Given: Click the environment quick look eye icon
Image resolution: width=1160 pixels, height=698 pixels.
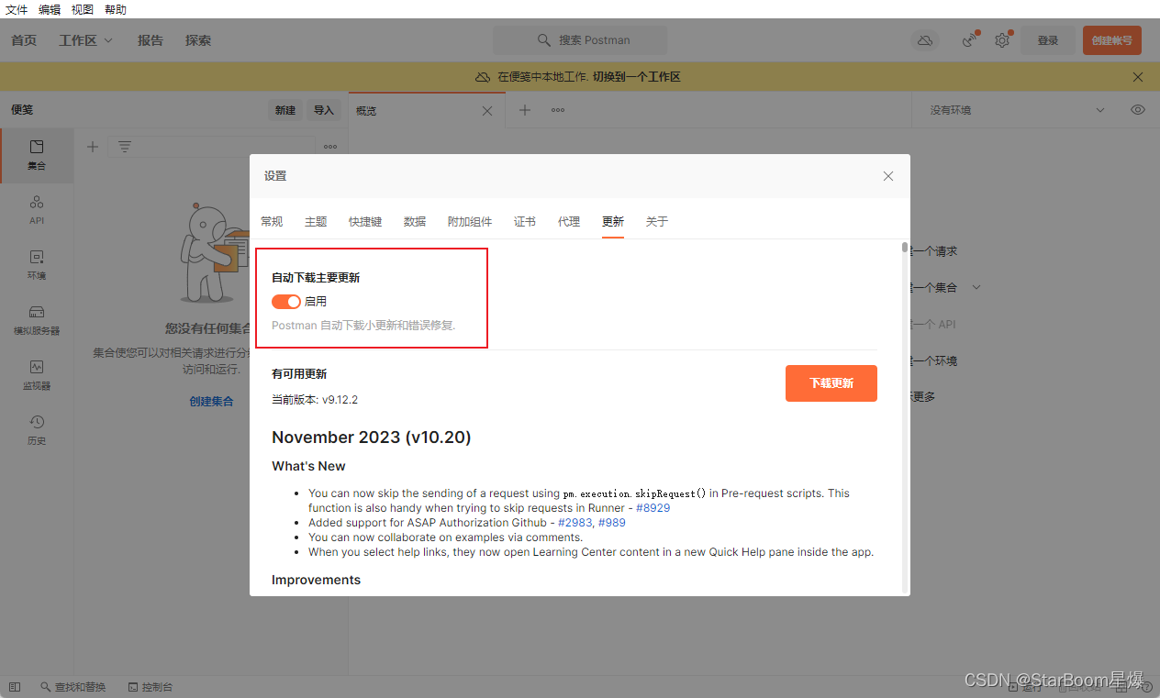Looking at the screenshot, I should pyautogui.click(x=1138, y=110).
